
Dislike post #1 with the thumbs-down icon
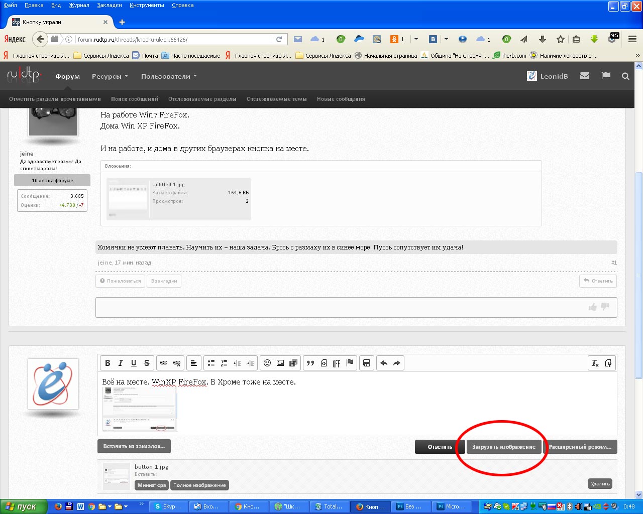(605, 307)
